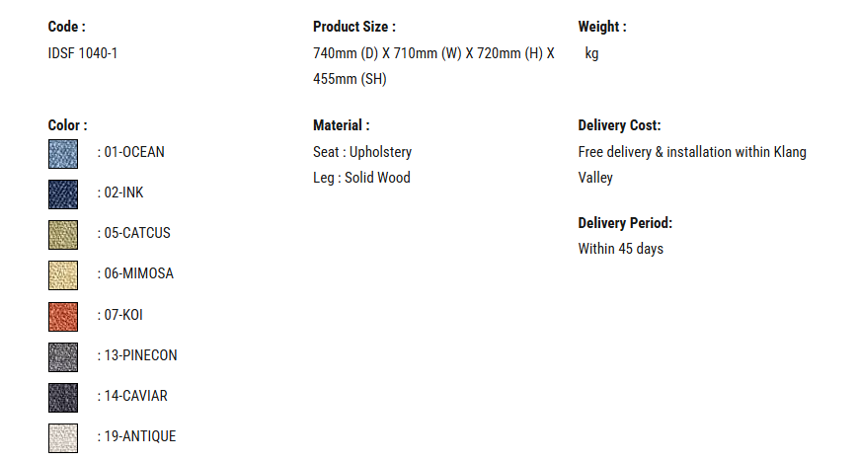Pick the 05-CATCUS olive swatch
This screenshot has height=461, width=858.
[x=63, y=235]
